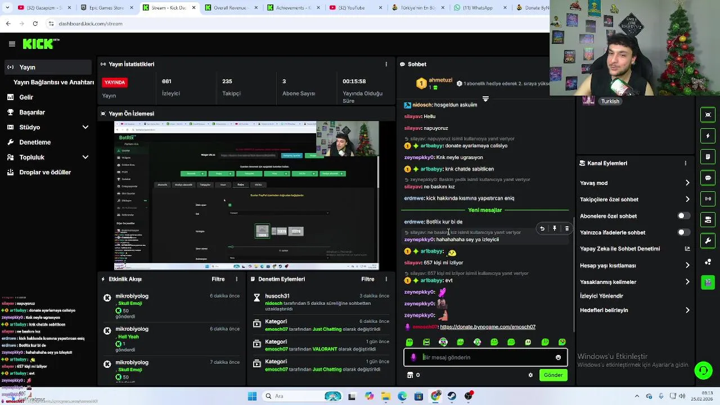The image size is (720, 405).
Task: Delete the hovered chat message
Action: (x=566, y=228)
